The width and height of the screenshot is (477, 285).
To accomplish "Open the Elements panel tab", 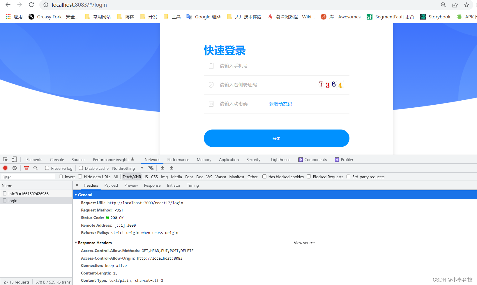I will pyautogui.click(x=34, y=160).
